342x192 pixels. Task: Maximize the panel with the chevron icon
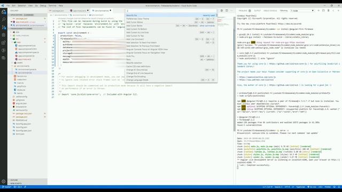(333, 11)
